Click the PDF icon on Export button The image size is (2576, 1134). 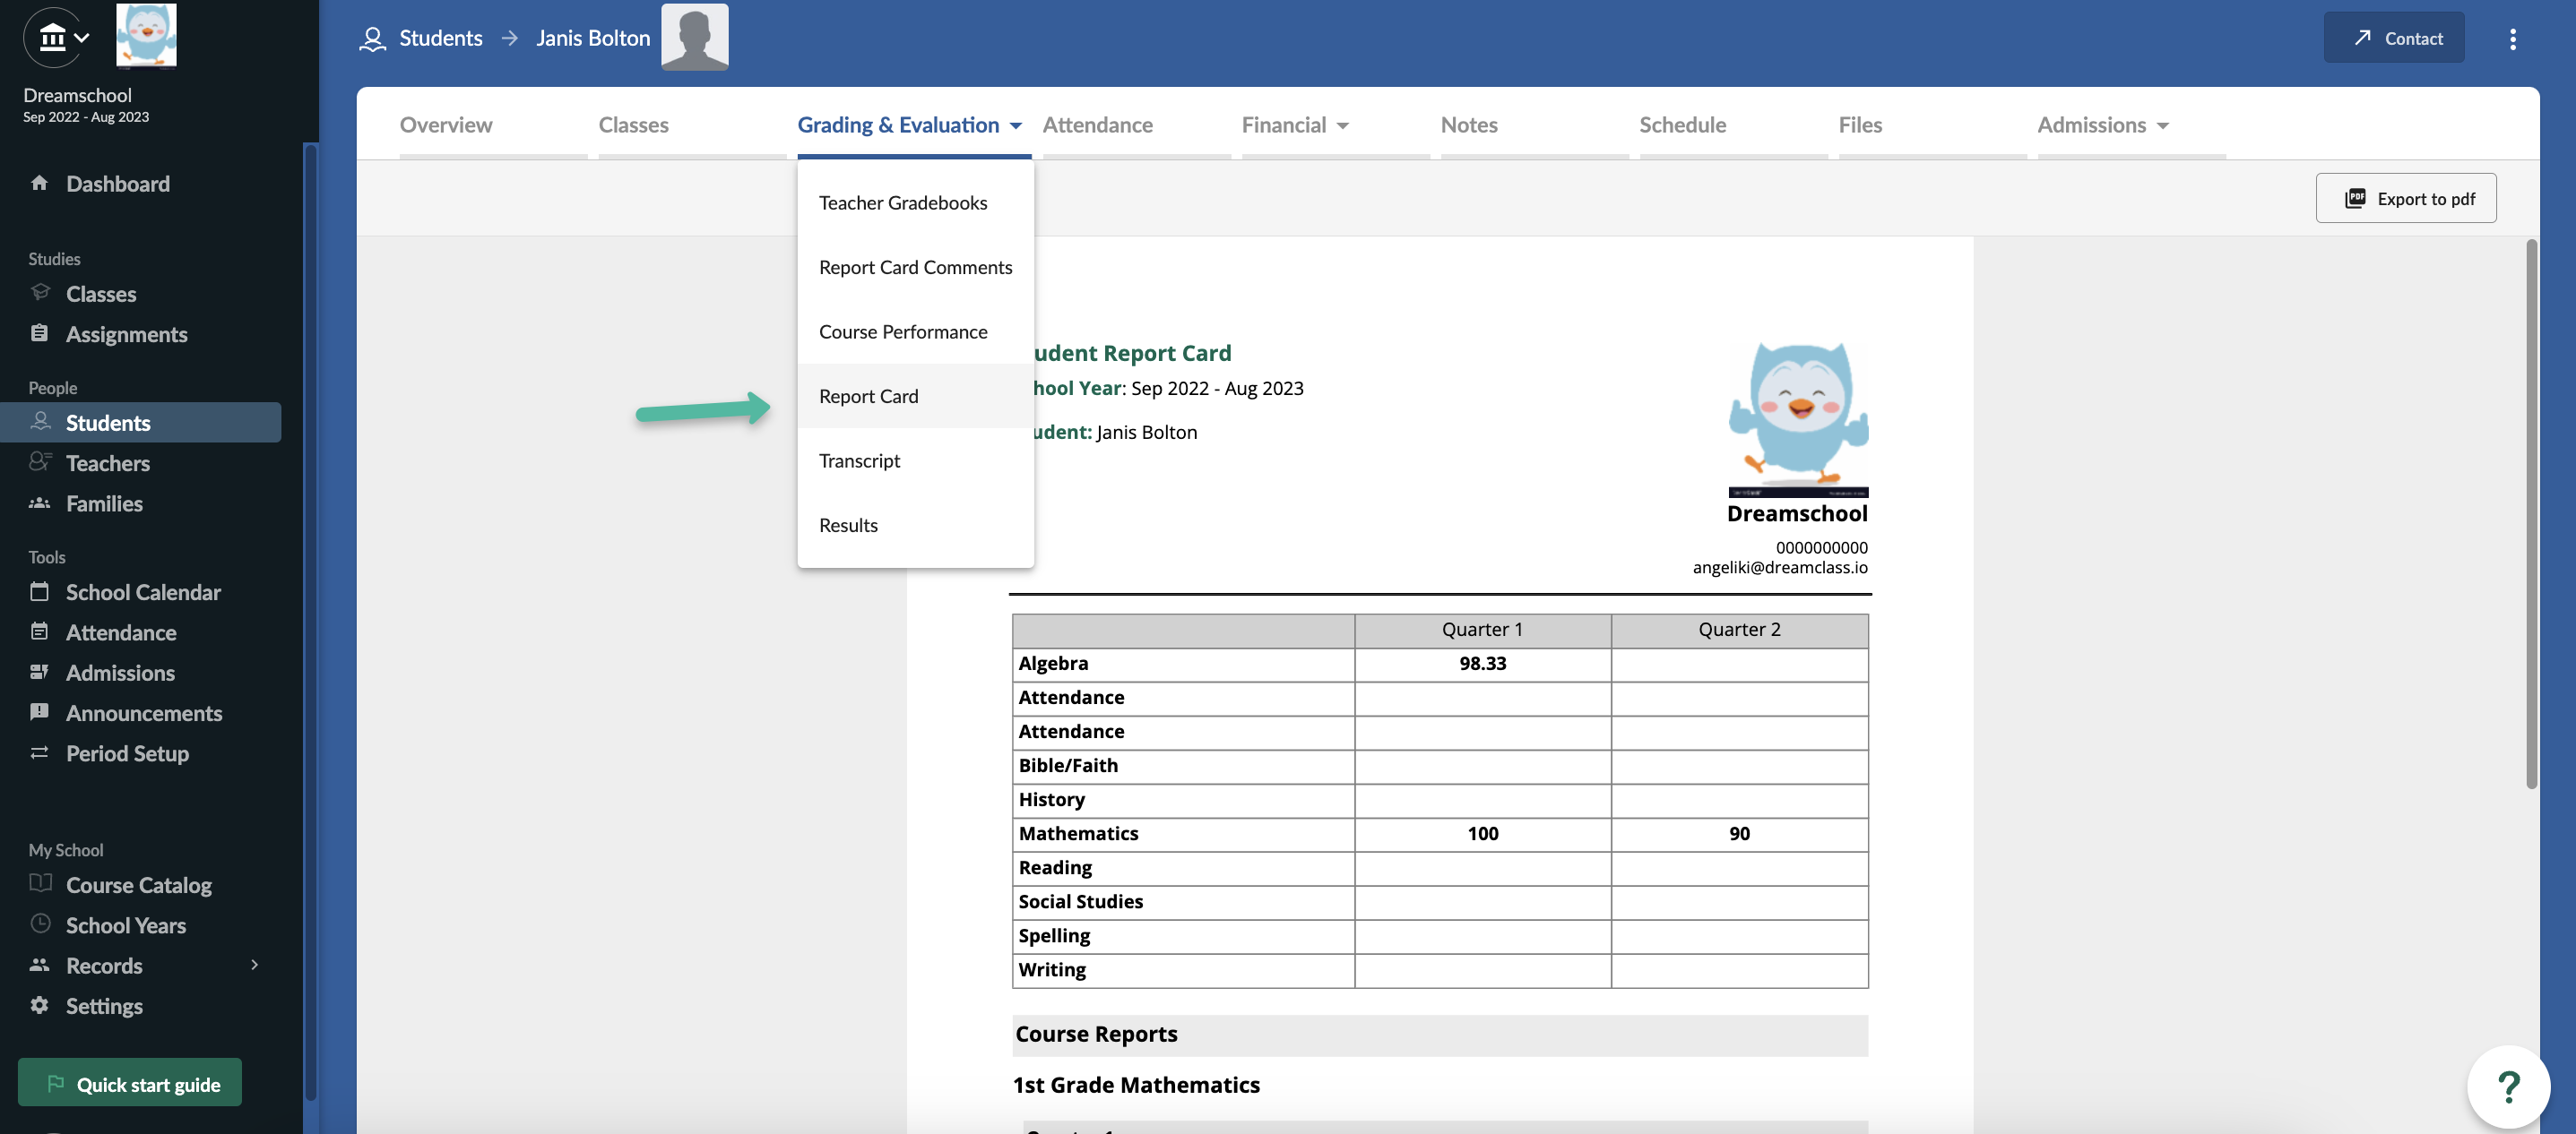click(x=2355, y=198)
